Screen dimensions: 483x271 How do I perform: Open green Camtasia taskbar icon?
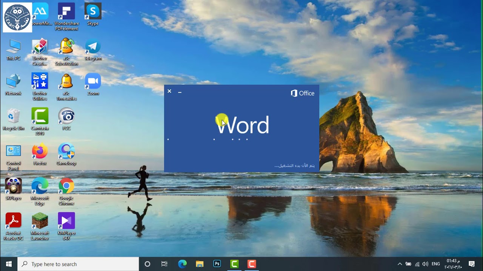pos(234,264)
